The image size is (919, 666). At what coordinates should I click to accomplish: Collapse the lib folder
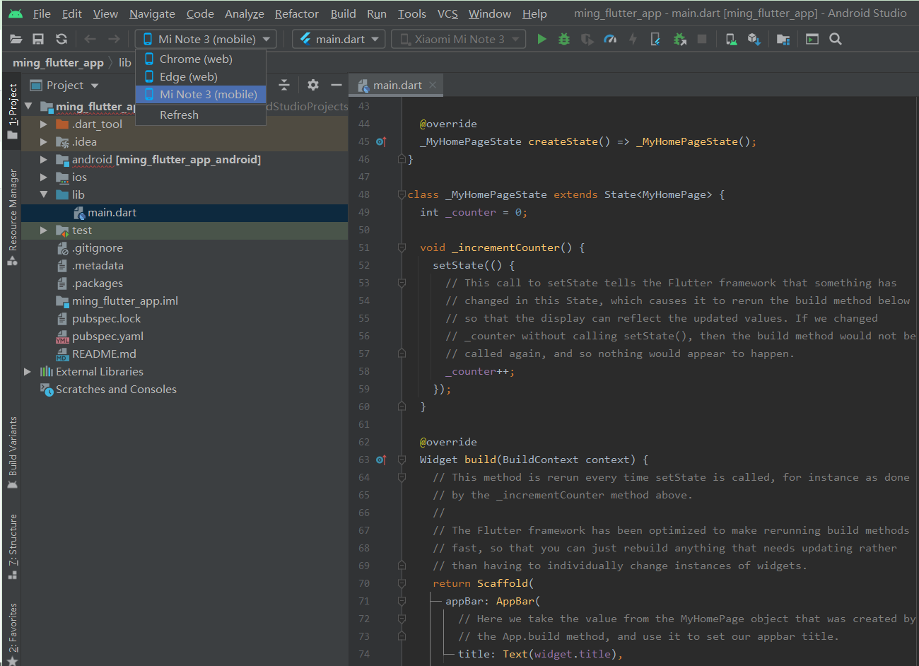[x=44, y=194]
